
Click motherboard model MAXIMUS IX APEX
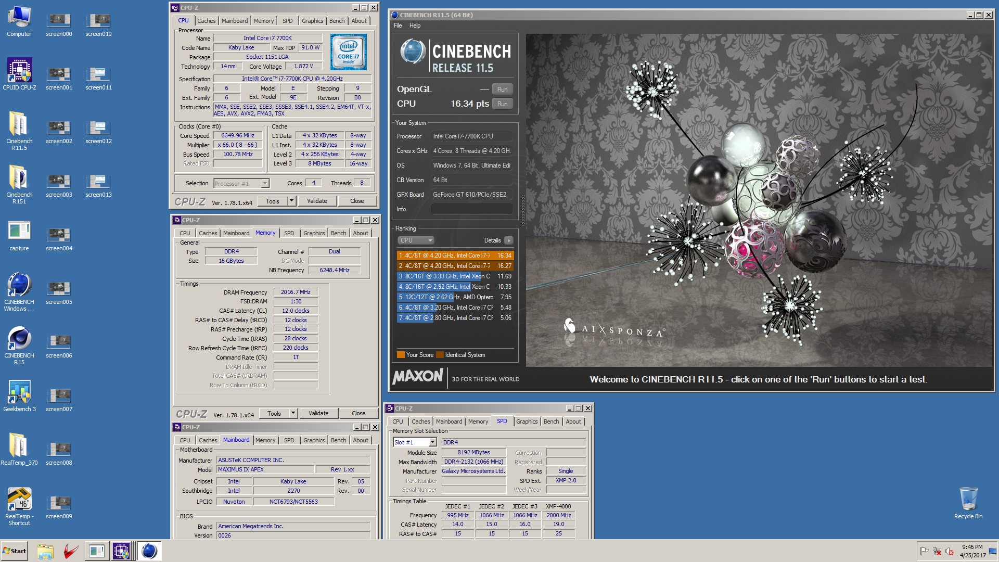click(265, 469)
